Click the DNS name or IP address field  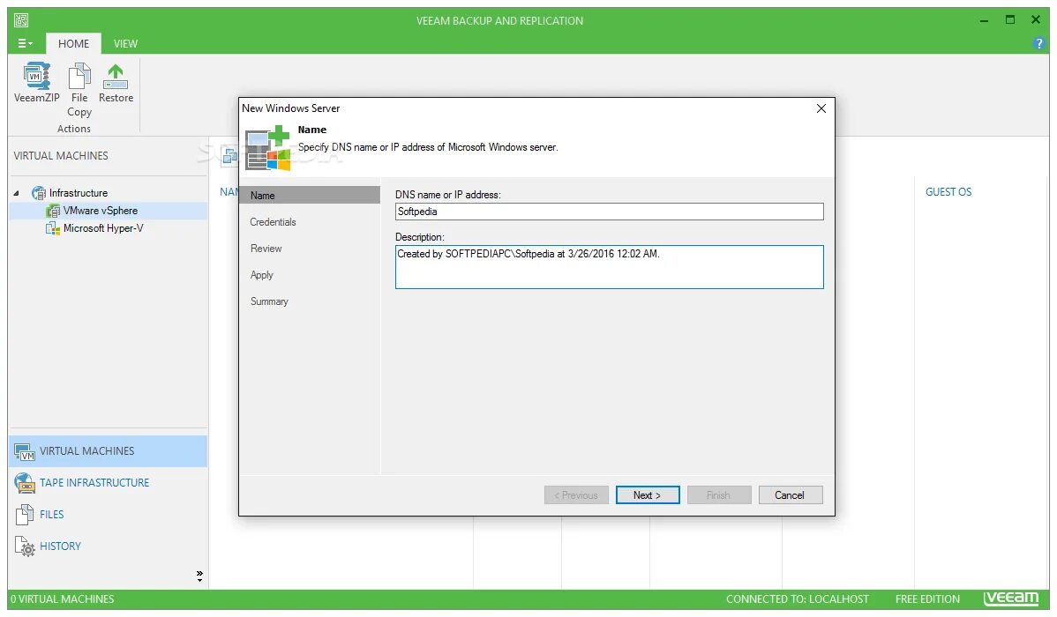[x=610, y=212]
